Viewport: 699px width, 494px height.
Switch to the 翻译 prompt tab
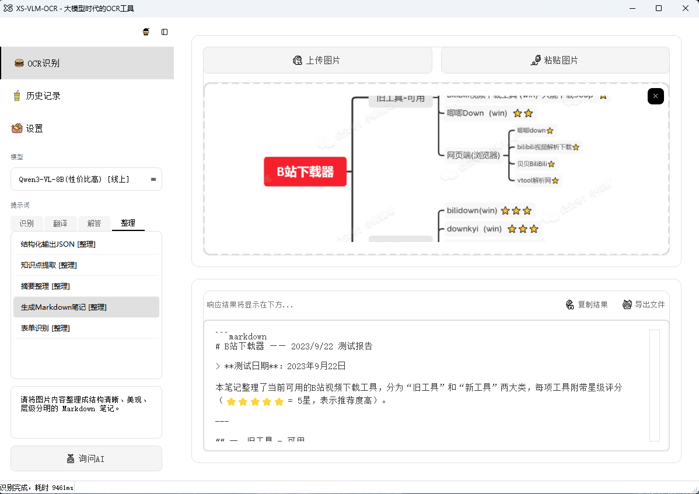point(60,223)
